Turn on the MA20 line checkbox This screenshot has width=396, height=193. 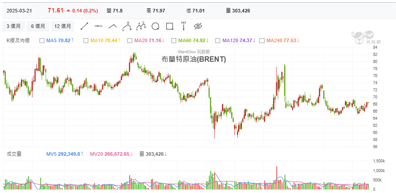(x=130, y=41)
